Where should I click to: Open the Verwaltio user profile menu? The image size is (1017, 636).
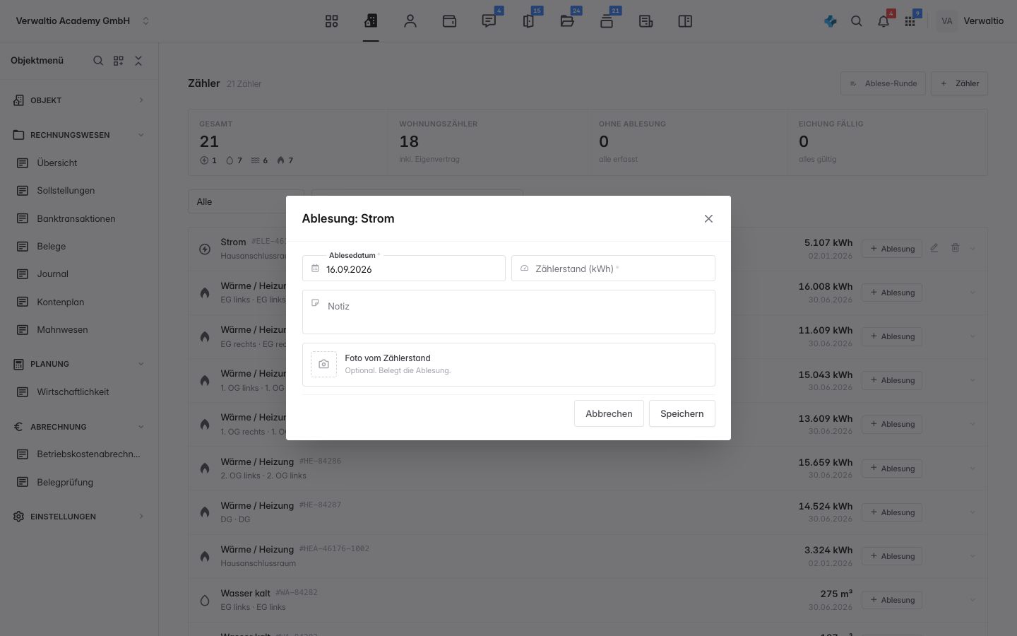(970, 21)
